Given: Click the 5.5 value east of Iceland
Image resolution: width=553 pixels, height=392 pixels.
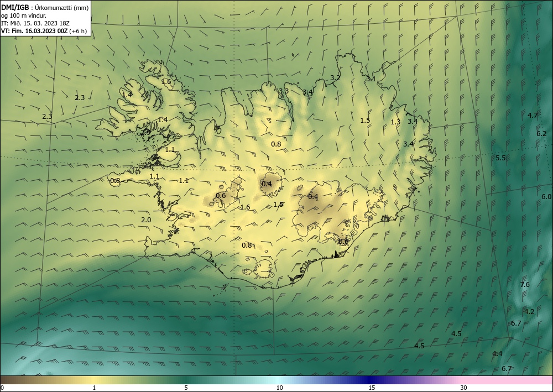Looking at the screenshot, I should pyautogui.click(x=500, y=158).
